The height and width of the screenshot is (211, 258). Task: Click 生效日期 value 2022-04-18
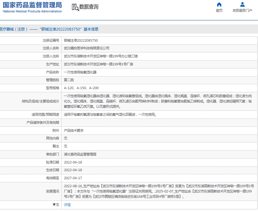73,170
